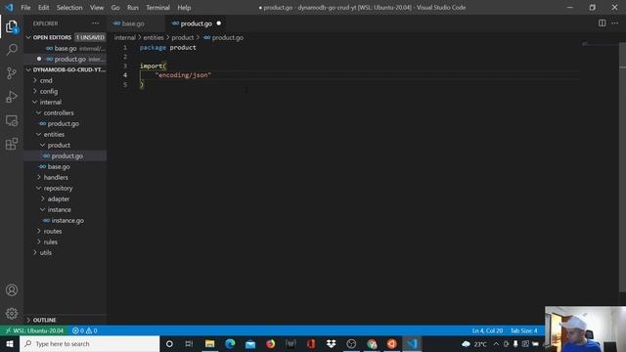626x352 pixels.
Task: Open Task View on the taskbar
Action: [189, 343]
